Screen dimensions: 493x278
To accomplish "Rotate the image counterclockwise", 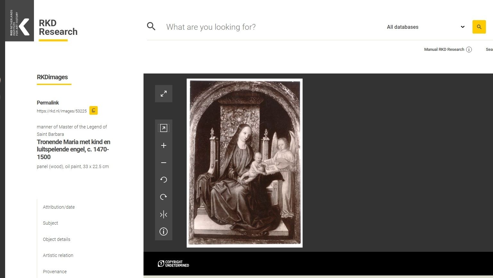I will [164, 180].
